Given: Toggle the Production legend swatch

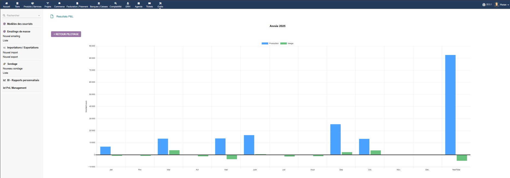Looking at the screenshot, I should [x=265, y=44].
